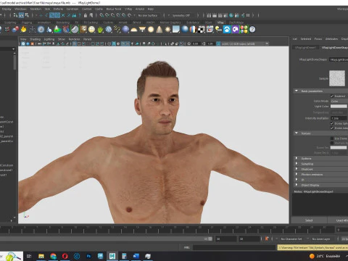Click the funnel-shaped spotlight shelf icon
The height and width of the screenshot is (261, 348).
(x=142, y=30)
